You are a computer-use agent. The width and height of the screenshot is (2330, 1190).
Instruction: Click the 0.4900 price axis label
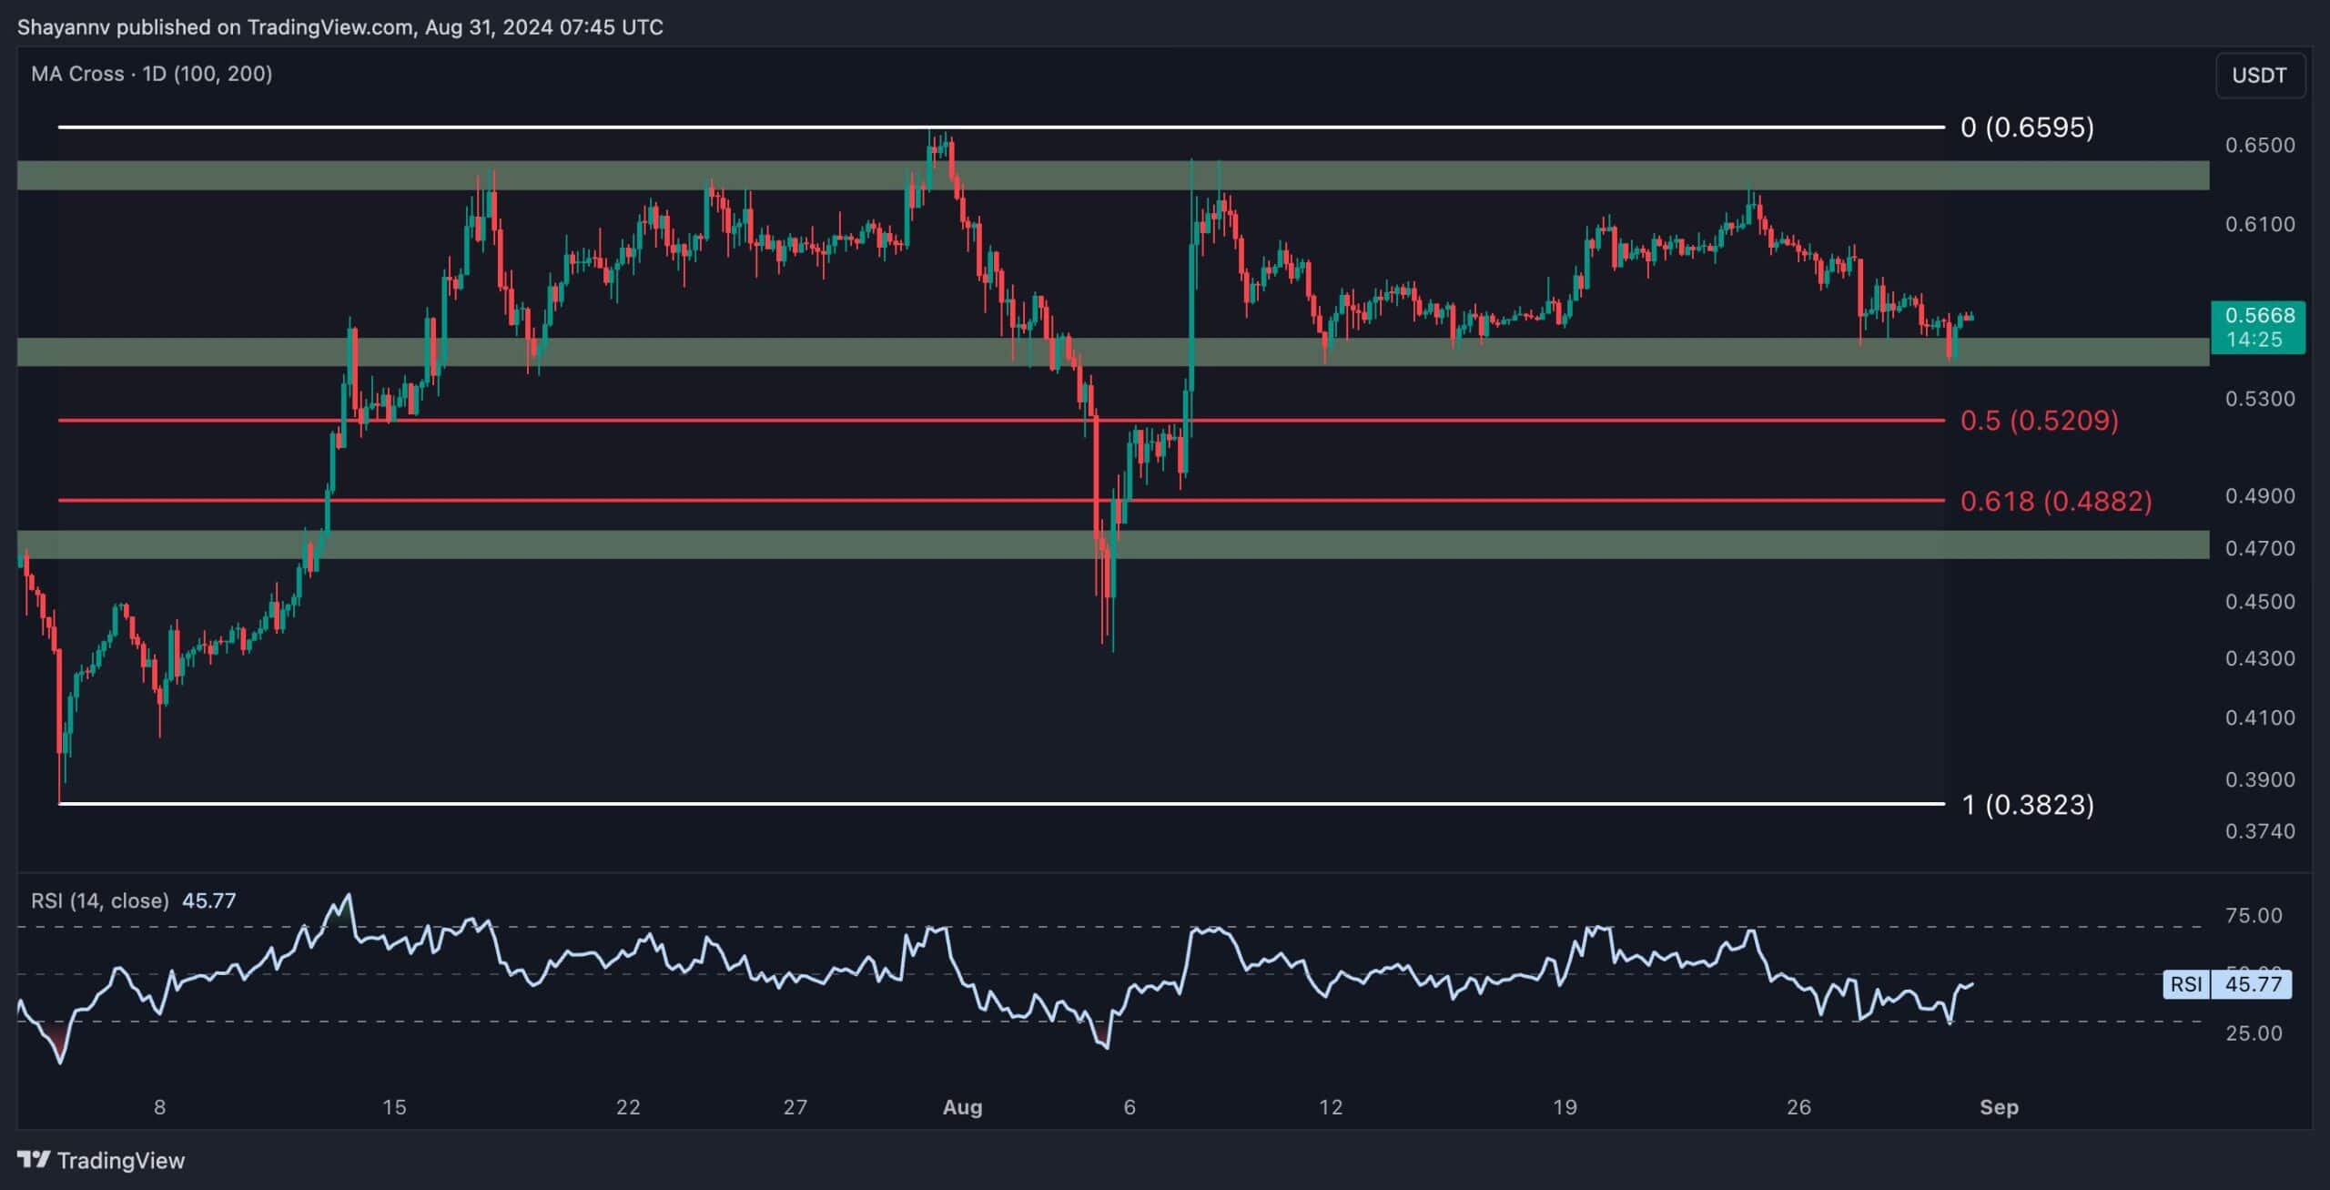point(2260,496)
